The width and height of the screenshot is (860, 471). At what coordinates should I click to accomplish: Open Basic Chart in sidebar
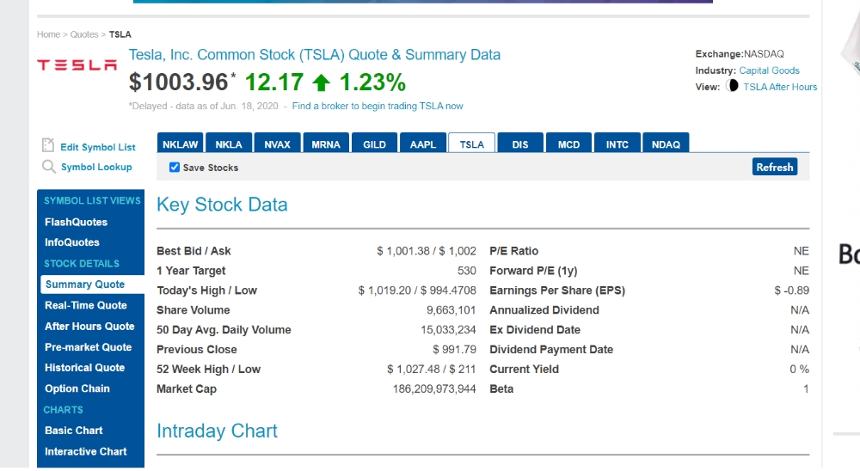[x=73, y=430]
